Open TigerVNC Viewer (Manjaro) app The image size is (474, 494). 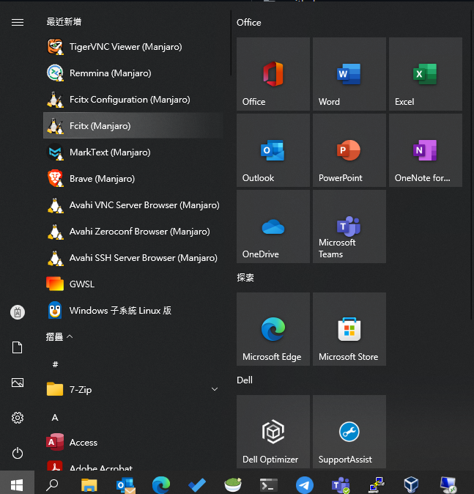click(133, 47)
